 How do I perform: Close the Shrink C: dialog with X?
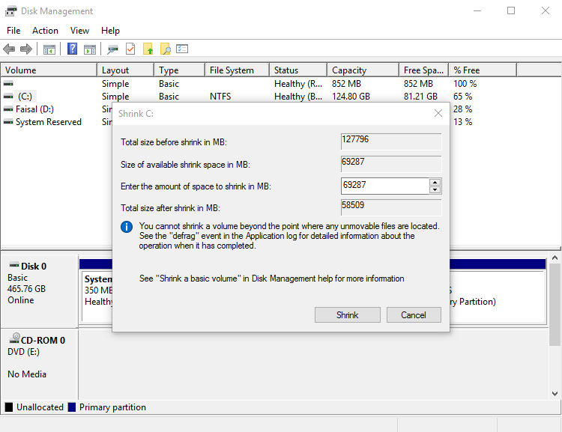tap(438, 113)
